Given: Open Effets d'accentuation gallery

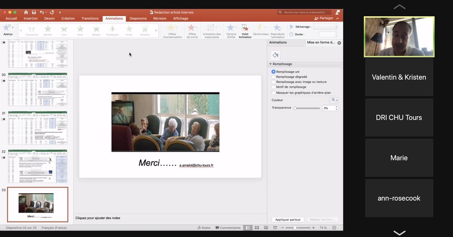Looking at the screenshot, I should 172,31.
